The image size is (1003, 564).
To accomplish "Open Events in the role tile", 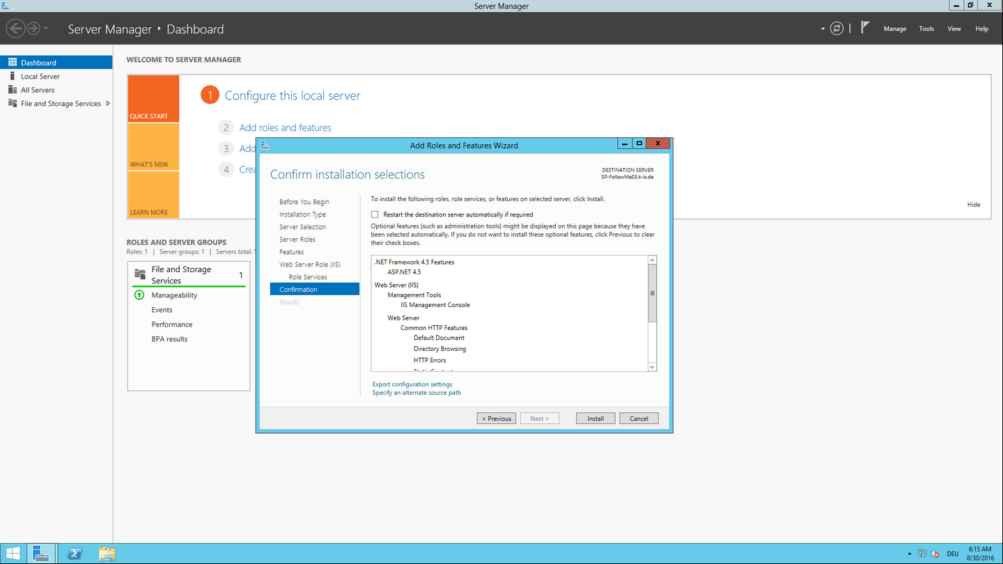I will coord(162,310).
